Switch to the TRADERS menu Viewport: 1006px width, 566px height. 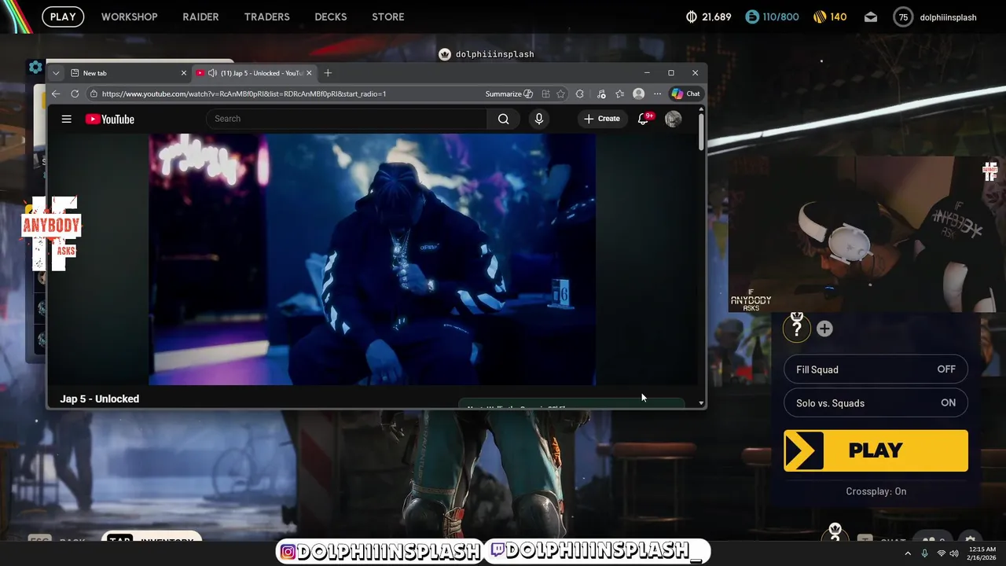[x=267, y=17]
